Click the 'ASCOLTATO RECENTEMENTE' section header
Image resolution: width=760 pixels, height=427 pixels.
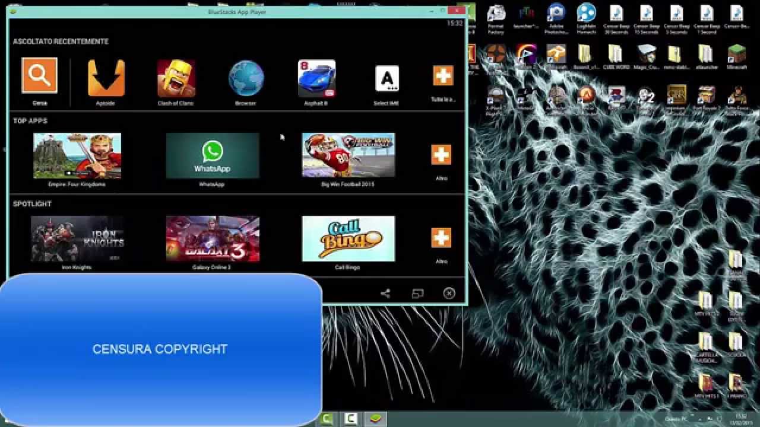[x=61, y=42]
